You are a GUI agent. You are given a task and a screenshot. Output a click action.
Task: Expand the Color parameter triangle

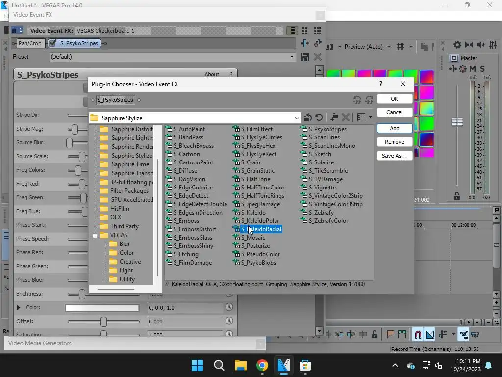pyautogui.click(x=18, y=307)
